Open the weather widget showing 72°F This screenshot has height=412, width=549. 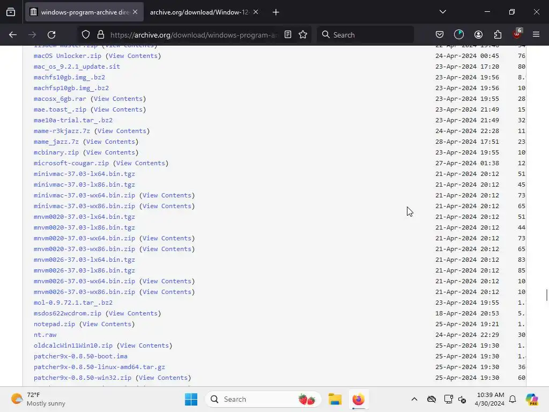click(38, 399)
